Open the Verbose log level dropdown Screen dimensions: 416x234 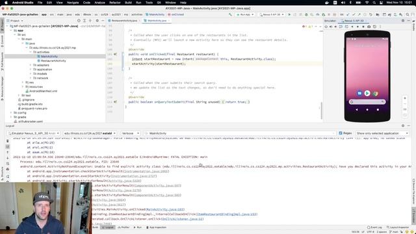pos(130,133)
